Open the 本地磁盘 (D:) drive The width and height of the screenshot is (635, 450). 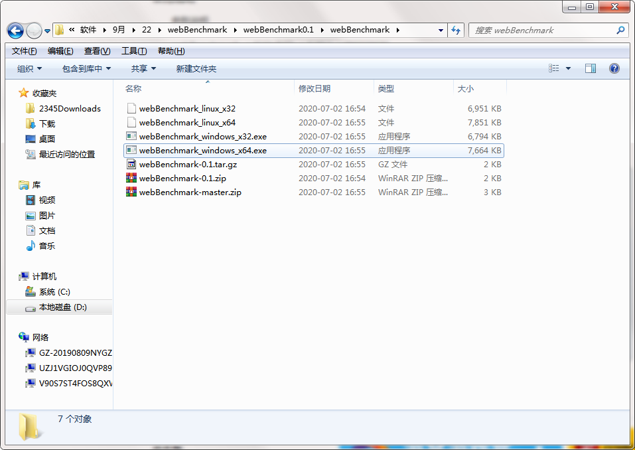click(63, 307)
